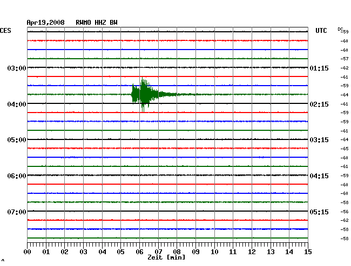Viewport: 351px width, 266px height.
Task: Click minute 01 on the time axis
Action: click(x=46, y=251)
